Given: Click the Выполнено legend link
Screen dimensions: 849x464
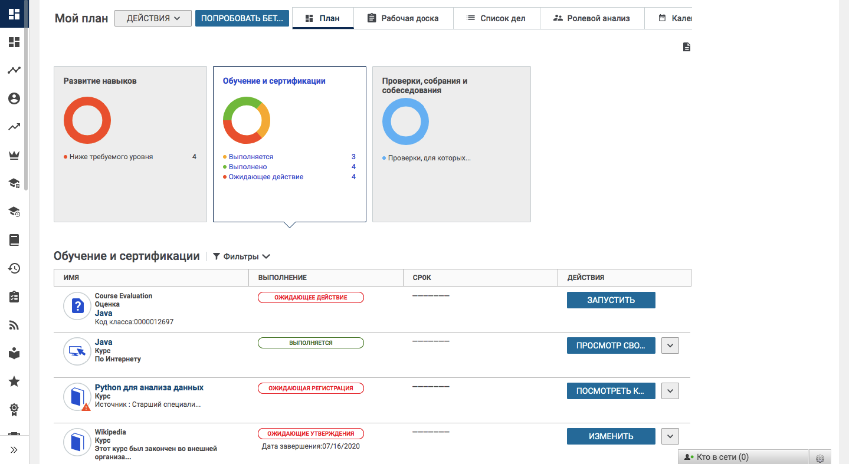Looking at the screenshot, I should click(x=248, y=167).
